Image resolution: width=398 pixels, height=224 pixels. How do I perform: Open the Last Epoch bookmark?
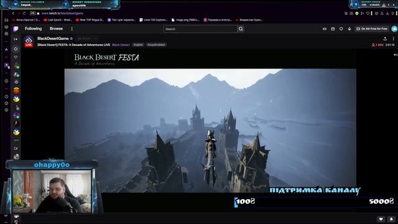pyautogui.click(x=58, y=20)
